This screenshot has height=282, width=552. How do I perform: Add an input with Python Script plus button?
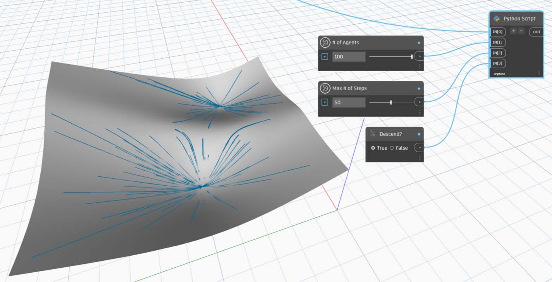(514, 31)
